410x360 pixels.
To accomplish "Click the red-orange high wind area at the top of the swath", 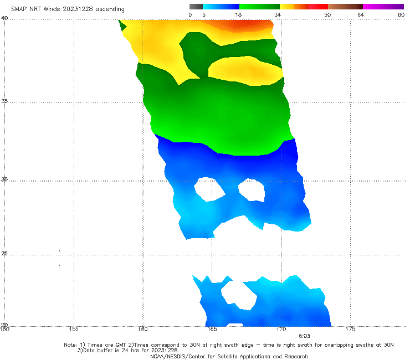I will [243, 25].
